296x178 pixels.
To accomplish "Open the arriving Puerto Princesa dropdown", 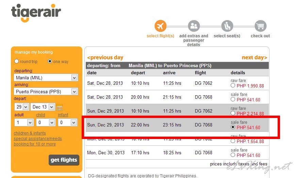I will (46, 92).
